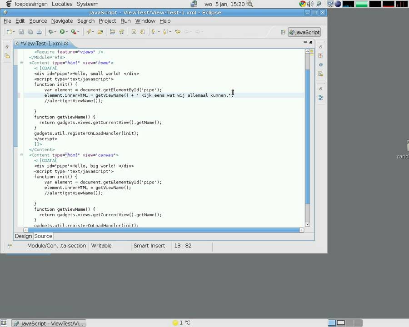The height and width of the screenshot is (327, 409).
Task: Open the left trim folder-like view icon
Action: pyautogui.click(x=7, y=56)
